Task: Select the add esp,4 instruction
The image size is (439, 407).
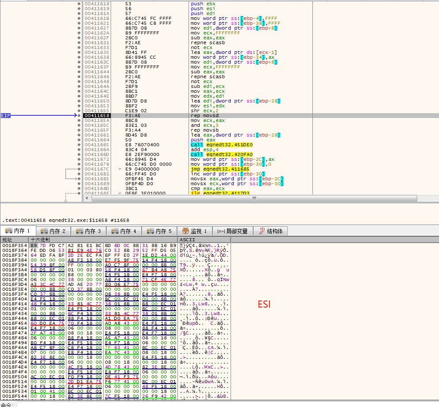Action: pyautogui.click(x=204, y=149)
